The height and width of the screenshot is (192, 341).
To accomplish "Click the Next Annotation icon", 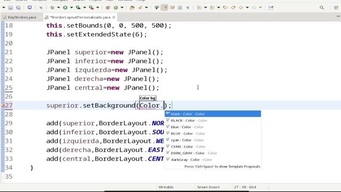I will [199, 7].
